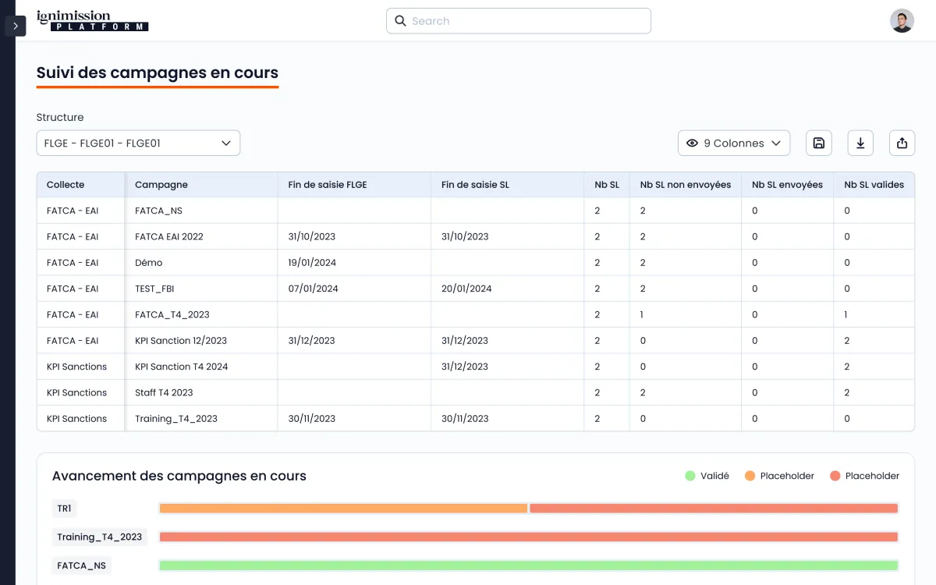Click the share/export icon button
Screen dimensions: 936x585
pos(902,143)
